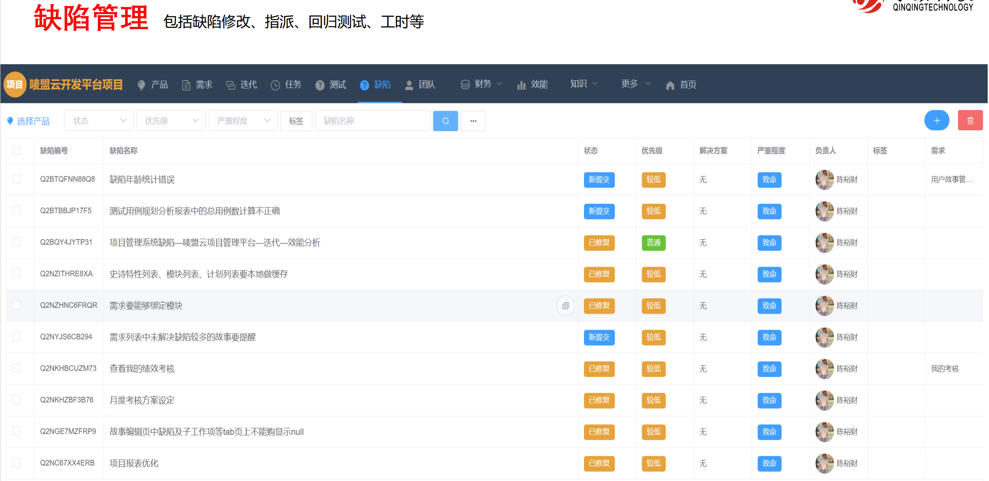Toggle the select-all header checkbox

coord(17,151)
